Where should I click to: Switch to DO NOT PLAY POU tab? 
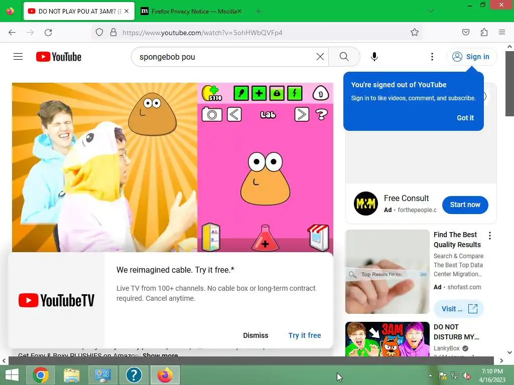(x=79, y=11)
